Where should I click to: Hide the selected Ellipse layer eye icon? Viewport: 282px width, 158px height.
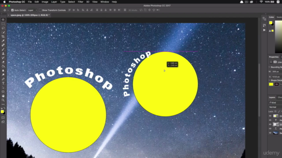coord(270,124)
